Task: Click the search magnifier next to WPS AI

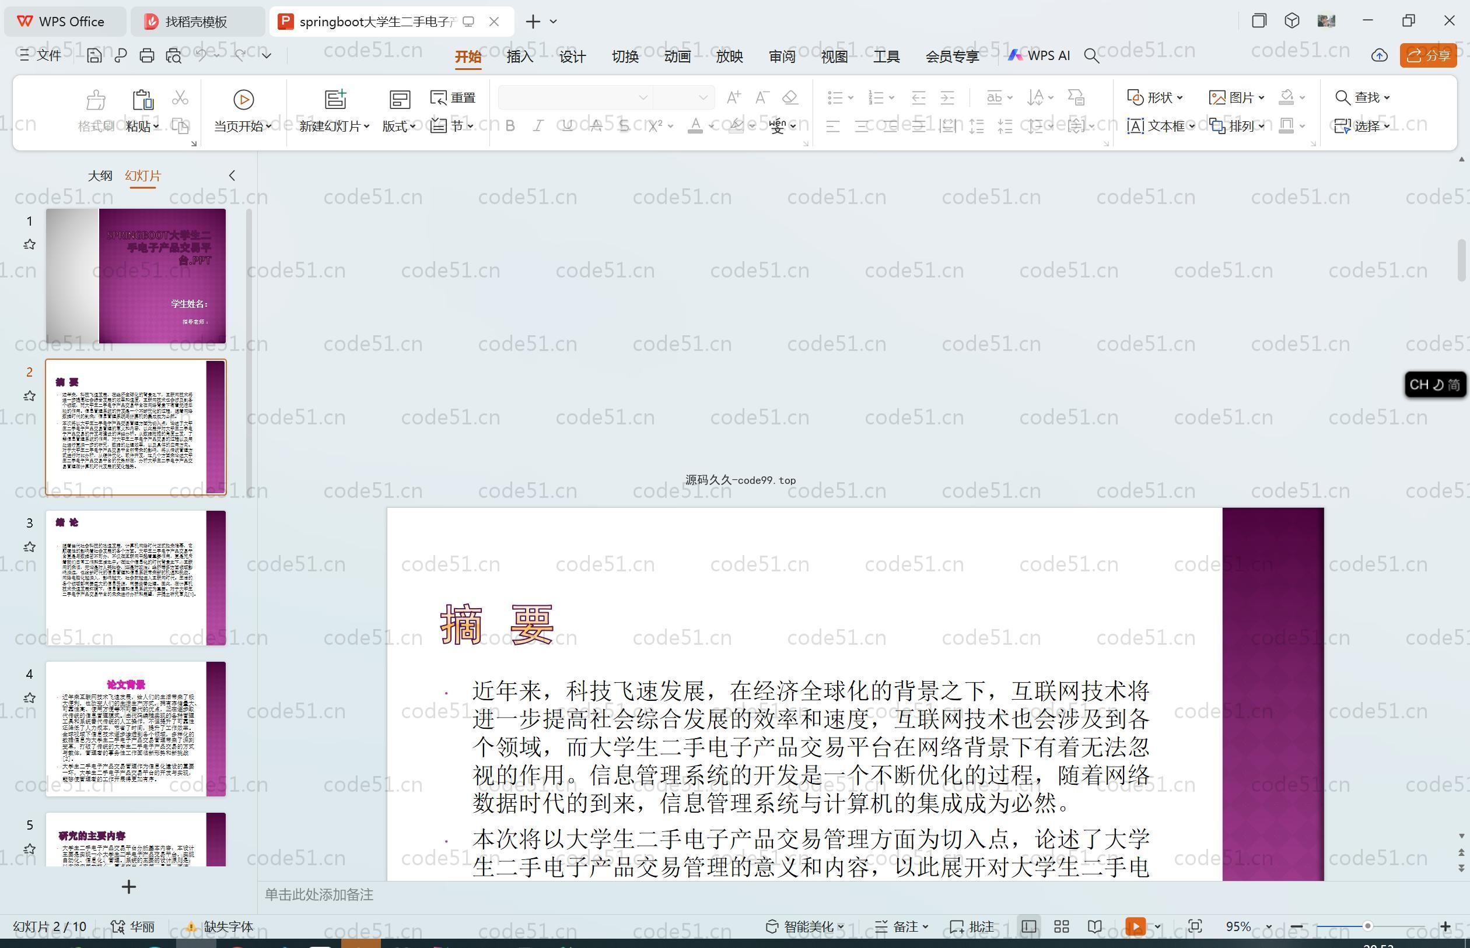Action: (x=1092, y=56)
